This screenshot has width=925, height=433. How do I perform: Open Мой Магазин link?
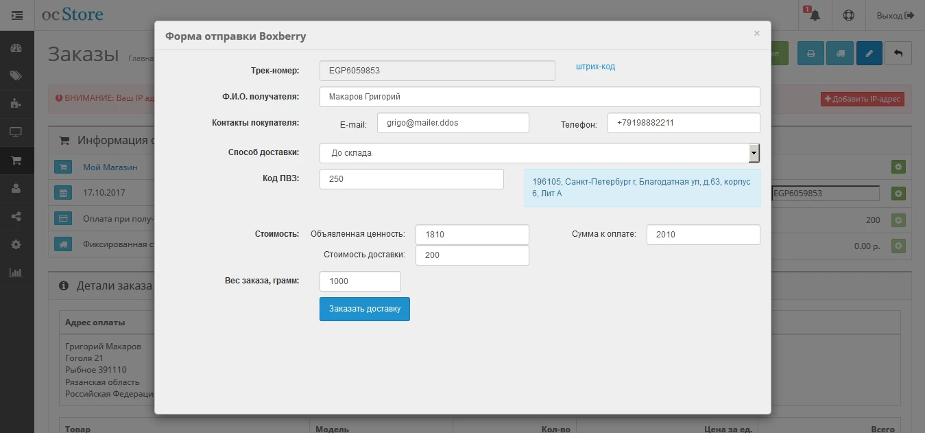(x=110, y=167)
